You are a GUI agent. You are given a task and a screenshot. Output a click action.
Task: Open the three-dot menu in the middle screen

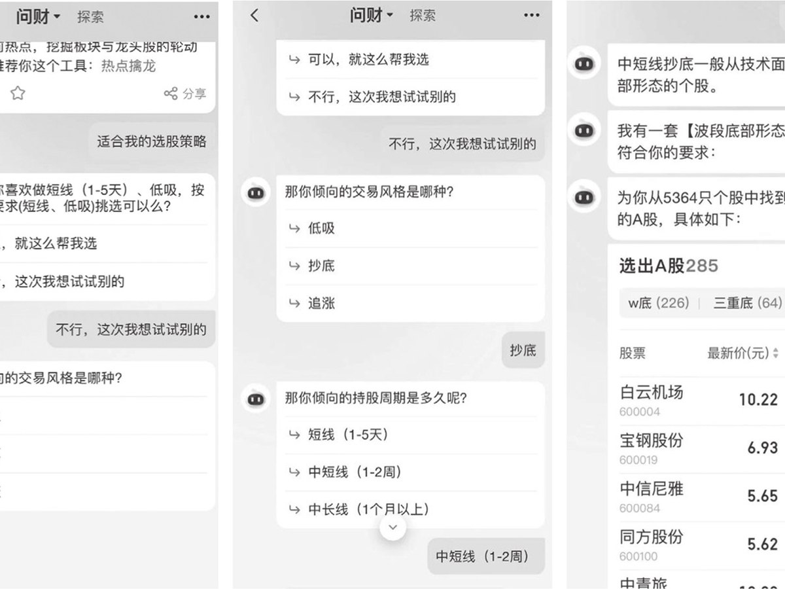(532, 16)
